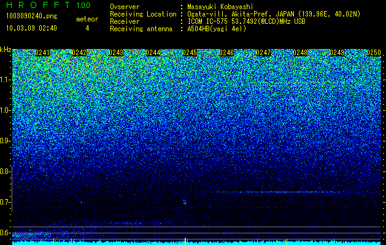The height and width of the screenshot is (245, 386).
Task: Click the 0247 time label
Action: coord(263,53)
